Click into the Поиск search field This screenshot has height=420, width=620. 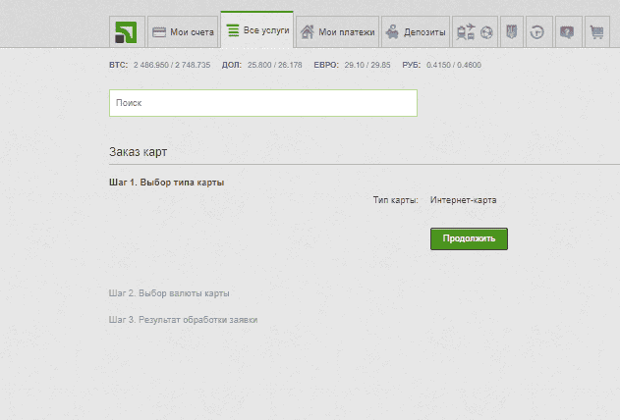[x=262, y=103]
